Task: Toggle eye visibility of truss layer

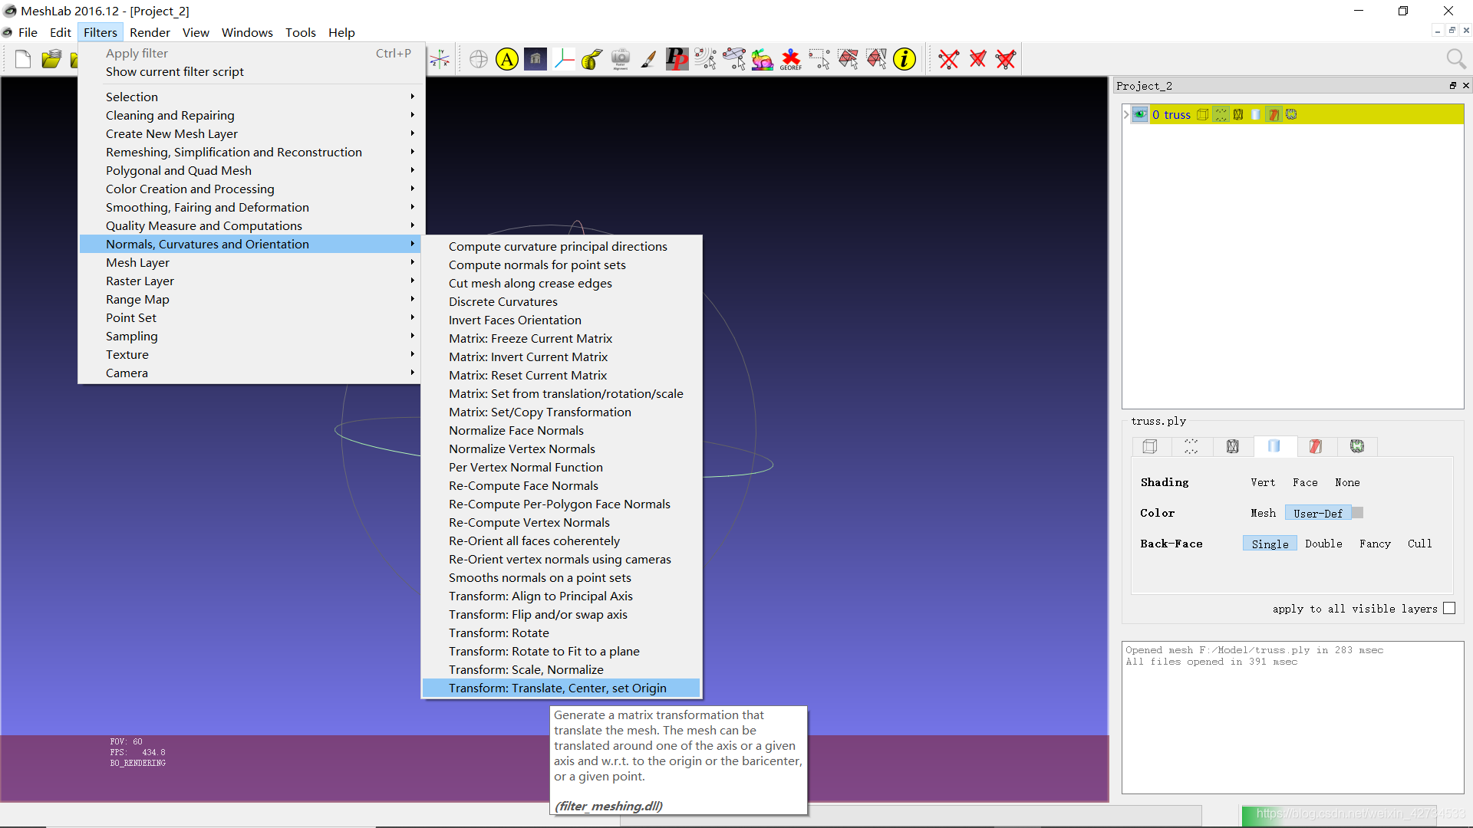Action: [1140, 114]
